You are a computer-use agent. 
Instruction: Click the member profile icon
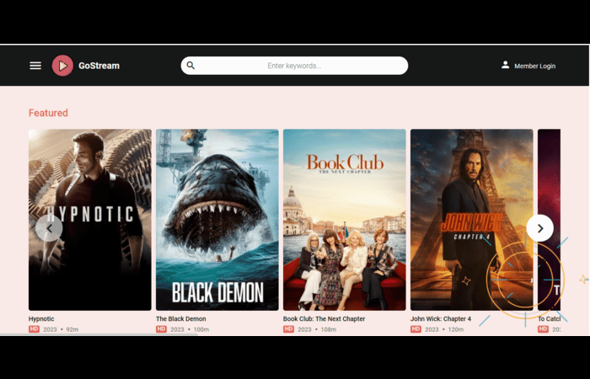(x=506, y=65)
